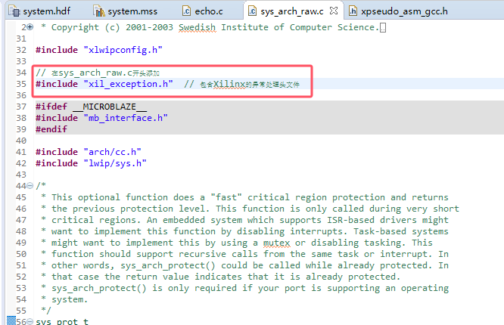Click the file icon on system.hdf tab
This screenshot has height=325, width=504.
14,11
